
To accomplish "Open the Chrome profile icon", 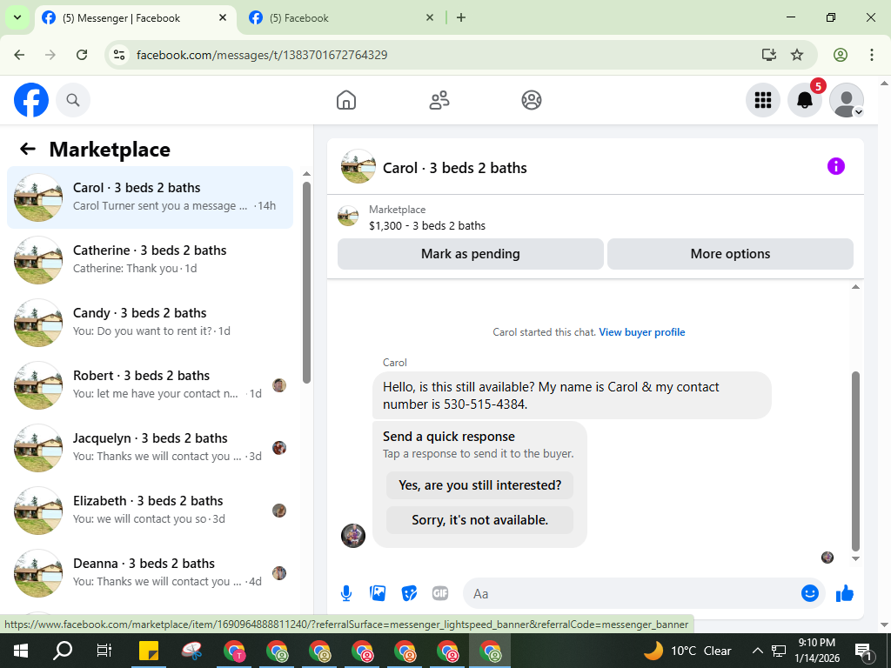I will pyautogui.click(x=841, y=55).
